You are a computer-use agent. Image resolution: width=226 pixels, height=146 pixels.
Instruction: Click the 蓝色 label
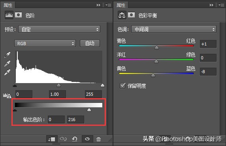coord(191,68)
